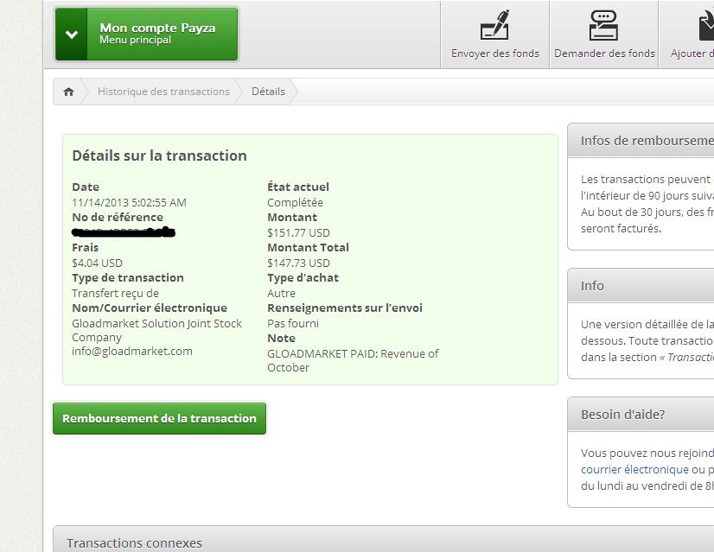Click the Montant value $151.77 USD

click(298, 233)
